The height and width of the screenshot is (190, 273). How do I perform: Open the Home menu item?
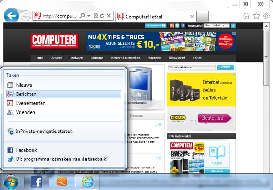[39, 58]
